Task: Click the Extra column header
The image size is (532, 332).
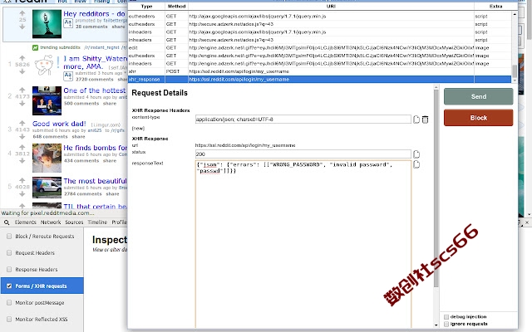Action: click(495, 7)
